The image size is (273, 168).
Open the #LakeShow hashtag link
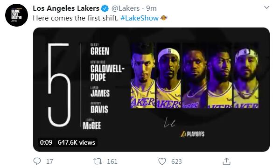point(140,18)
